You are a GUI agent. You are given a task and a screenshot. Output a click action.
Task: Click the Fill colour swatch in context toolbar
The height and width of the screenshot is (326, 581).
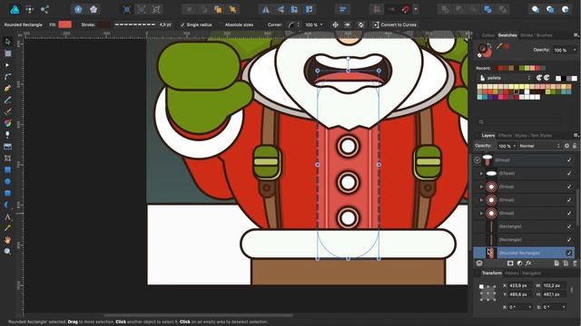[x=64, y=24]
